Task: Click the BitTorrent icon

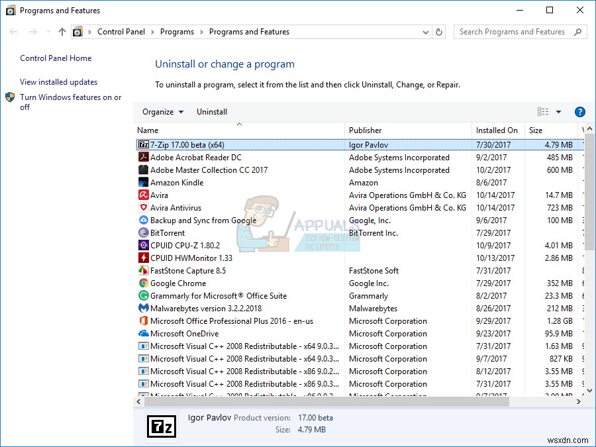Action: click(x=143, y=232)
